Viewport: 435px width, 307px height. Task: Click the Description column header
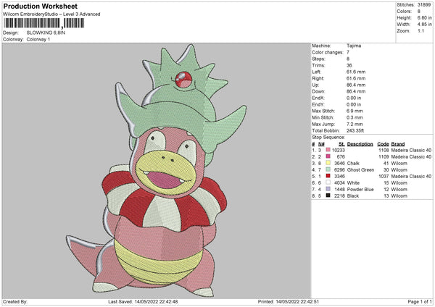pyautogui.click(x=360, y=143)
